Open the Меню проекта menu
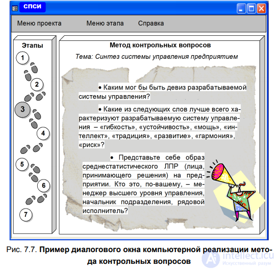The height and width of the screenshot is (271, 279). tap(39, 24)
